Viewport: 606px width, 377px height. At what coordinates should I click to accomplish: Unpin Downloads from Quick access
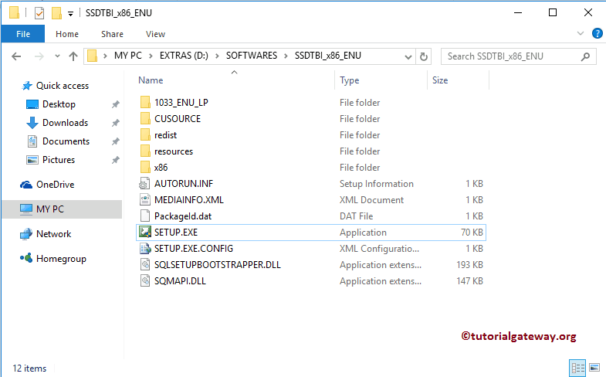[116, 123]
